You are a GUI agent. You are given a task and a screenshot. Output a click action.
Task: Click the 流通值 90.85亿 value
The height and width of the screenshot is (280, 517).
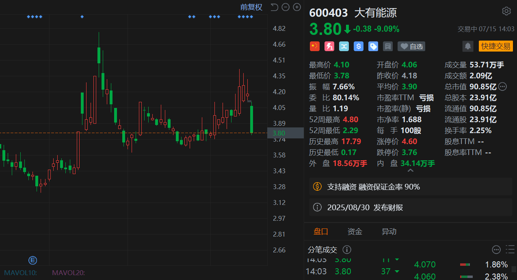(x=483, y=108)
